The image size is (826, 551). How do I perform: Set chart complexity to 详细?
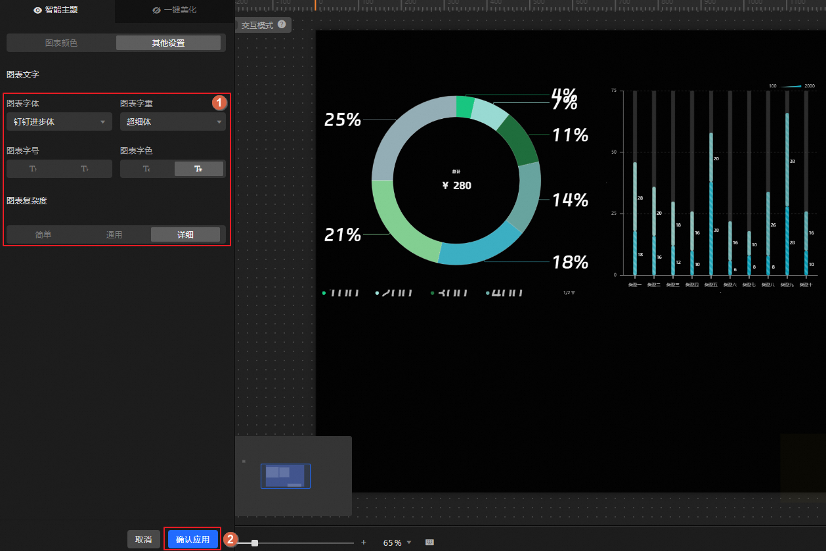[185, 234]
